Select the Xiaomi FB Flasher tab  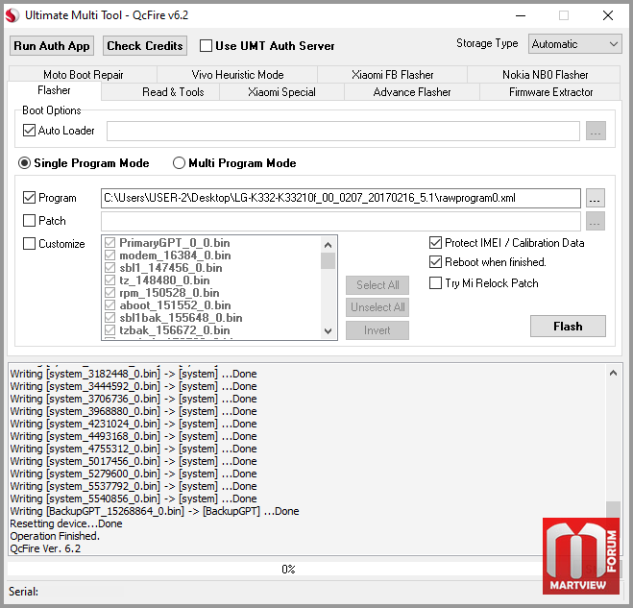[393, 75]
